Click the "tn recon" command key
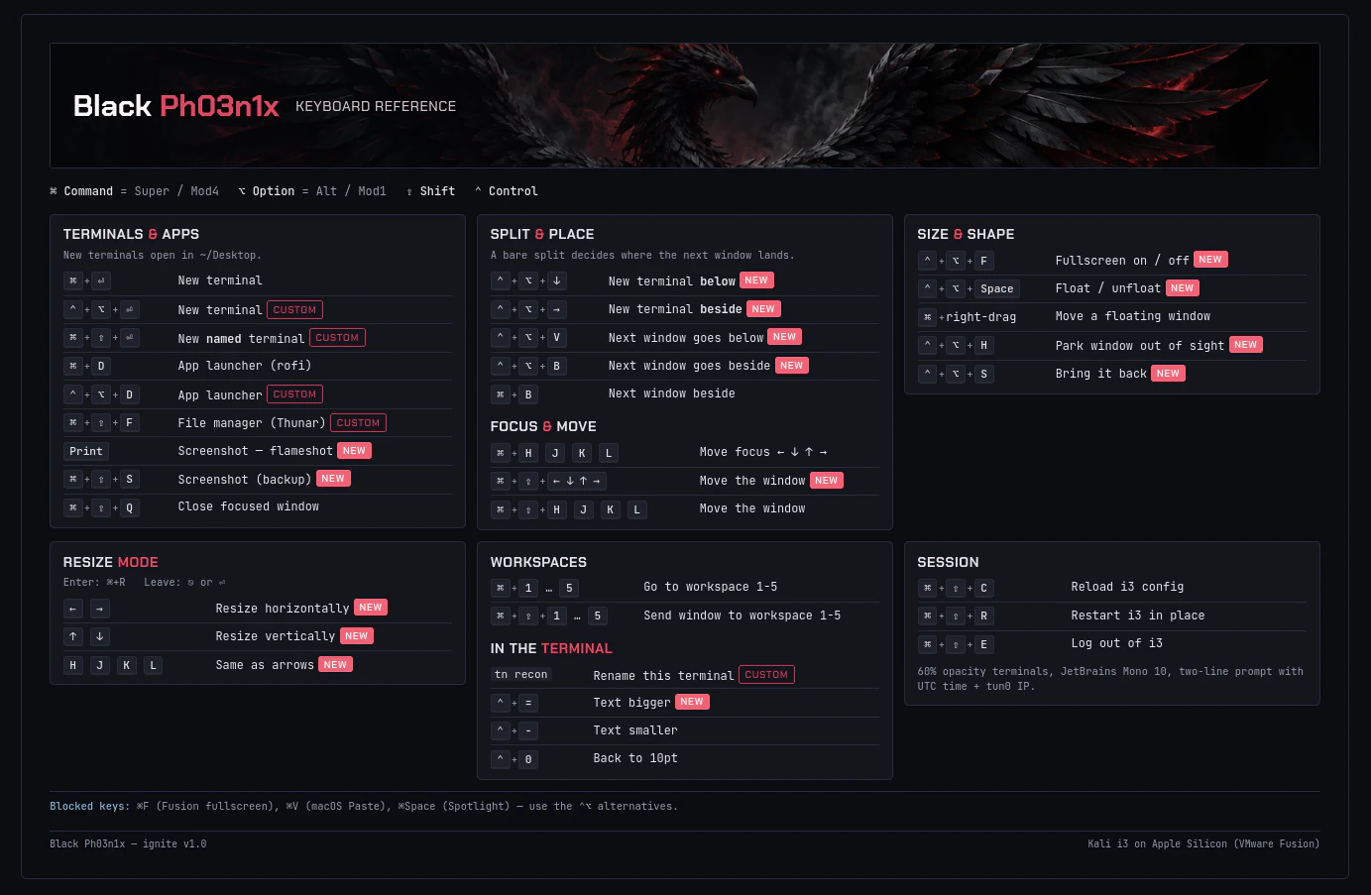The height and width of the screenshot is (895, 1371). 521,674
